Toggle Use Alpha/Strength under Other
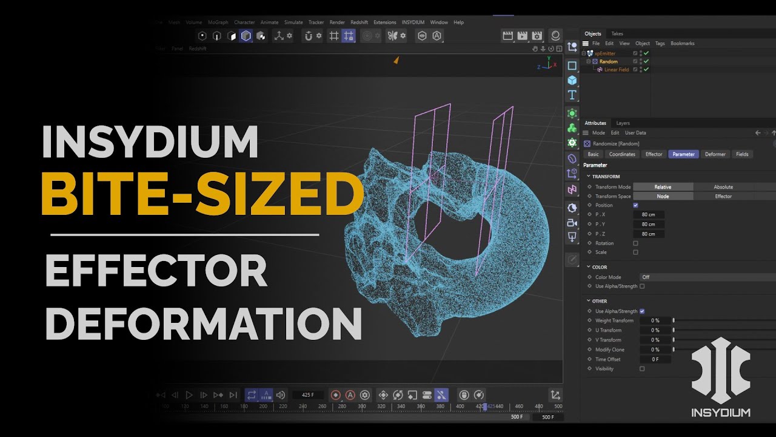The image size is (776, 437). 642,311
